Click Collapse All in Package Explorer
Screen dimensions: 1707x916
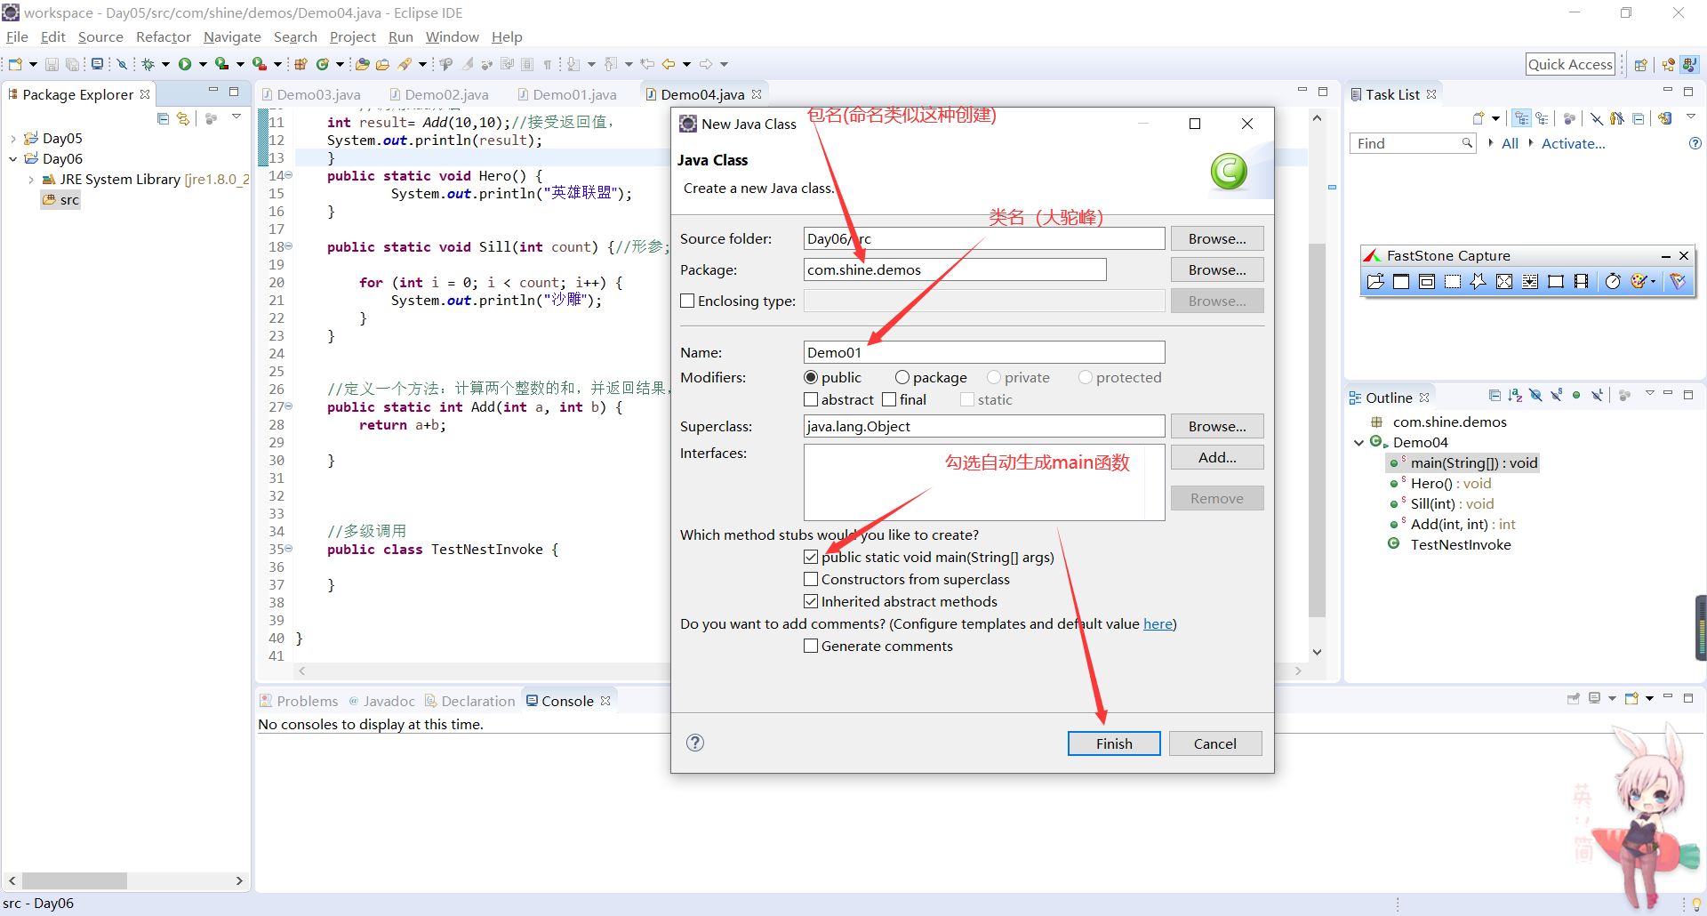pos(163,118)
